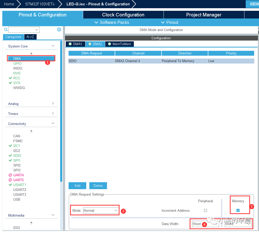The height and width of the screenshot is (232, 259).
Task: Switch to A->Z view tab
Action: click(30, 37)
